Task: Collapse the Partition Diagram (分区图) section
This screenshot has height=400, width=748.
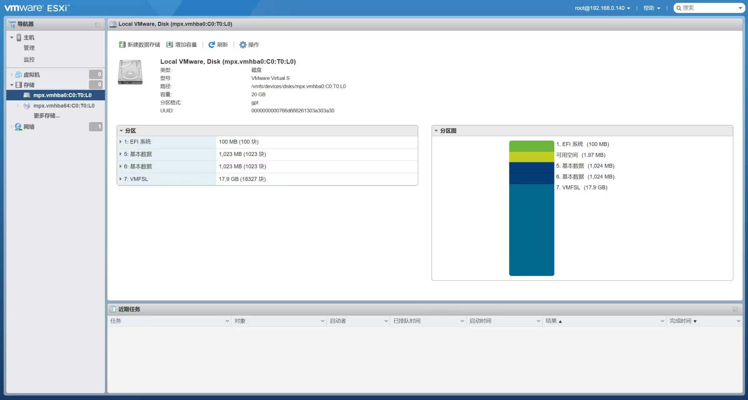Action: [436, 131]
